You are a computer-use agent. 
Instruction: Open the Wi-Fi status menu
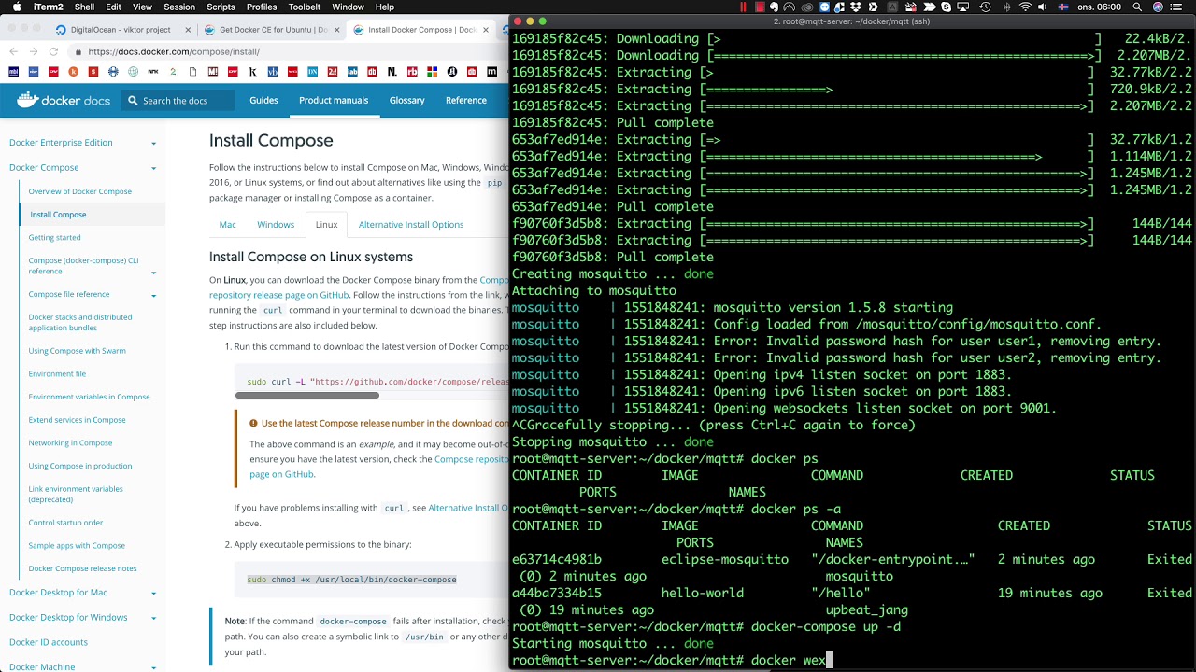[x=1025, y=7]
